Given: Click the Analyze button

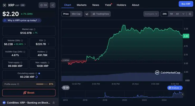Looking at the screenshot, I should point(175,88).
